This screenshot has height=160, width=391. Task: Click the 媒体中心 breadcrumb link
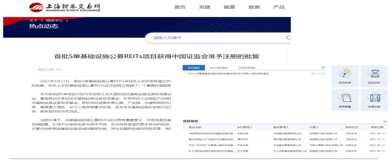(54, 20)
